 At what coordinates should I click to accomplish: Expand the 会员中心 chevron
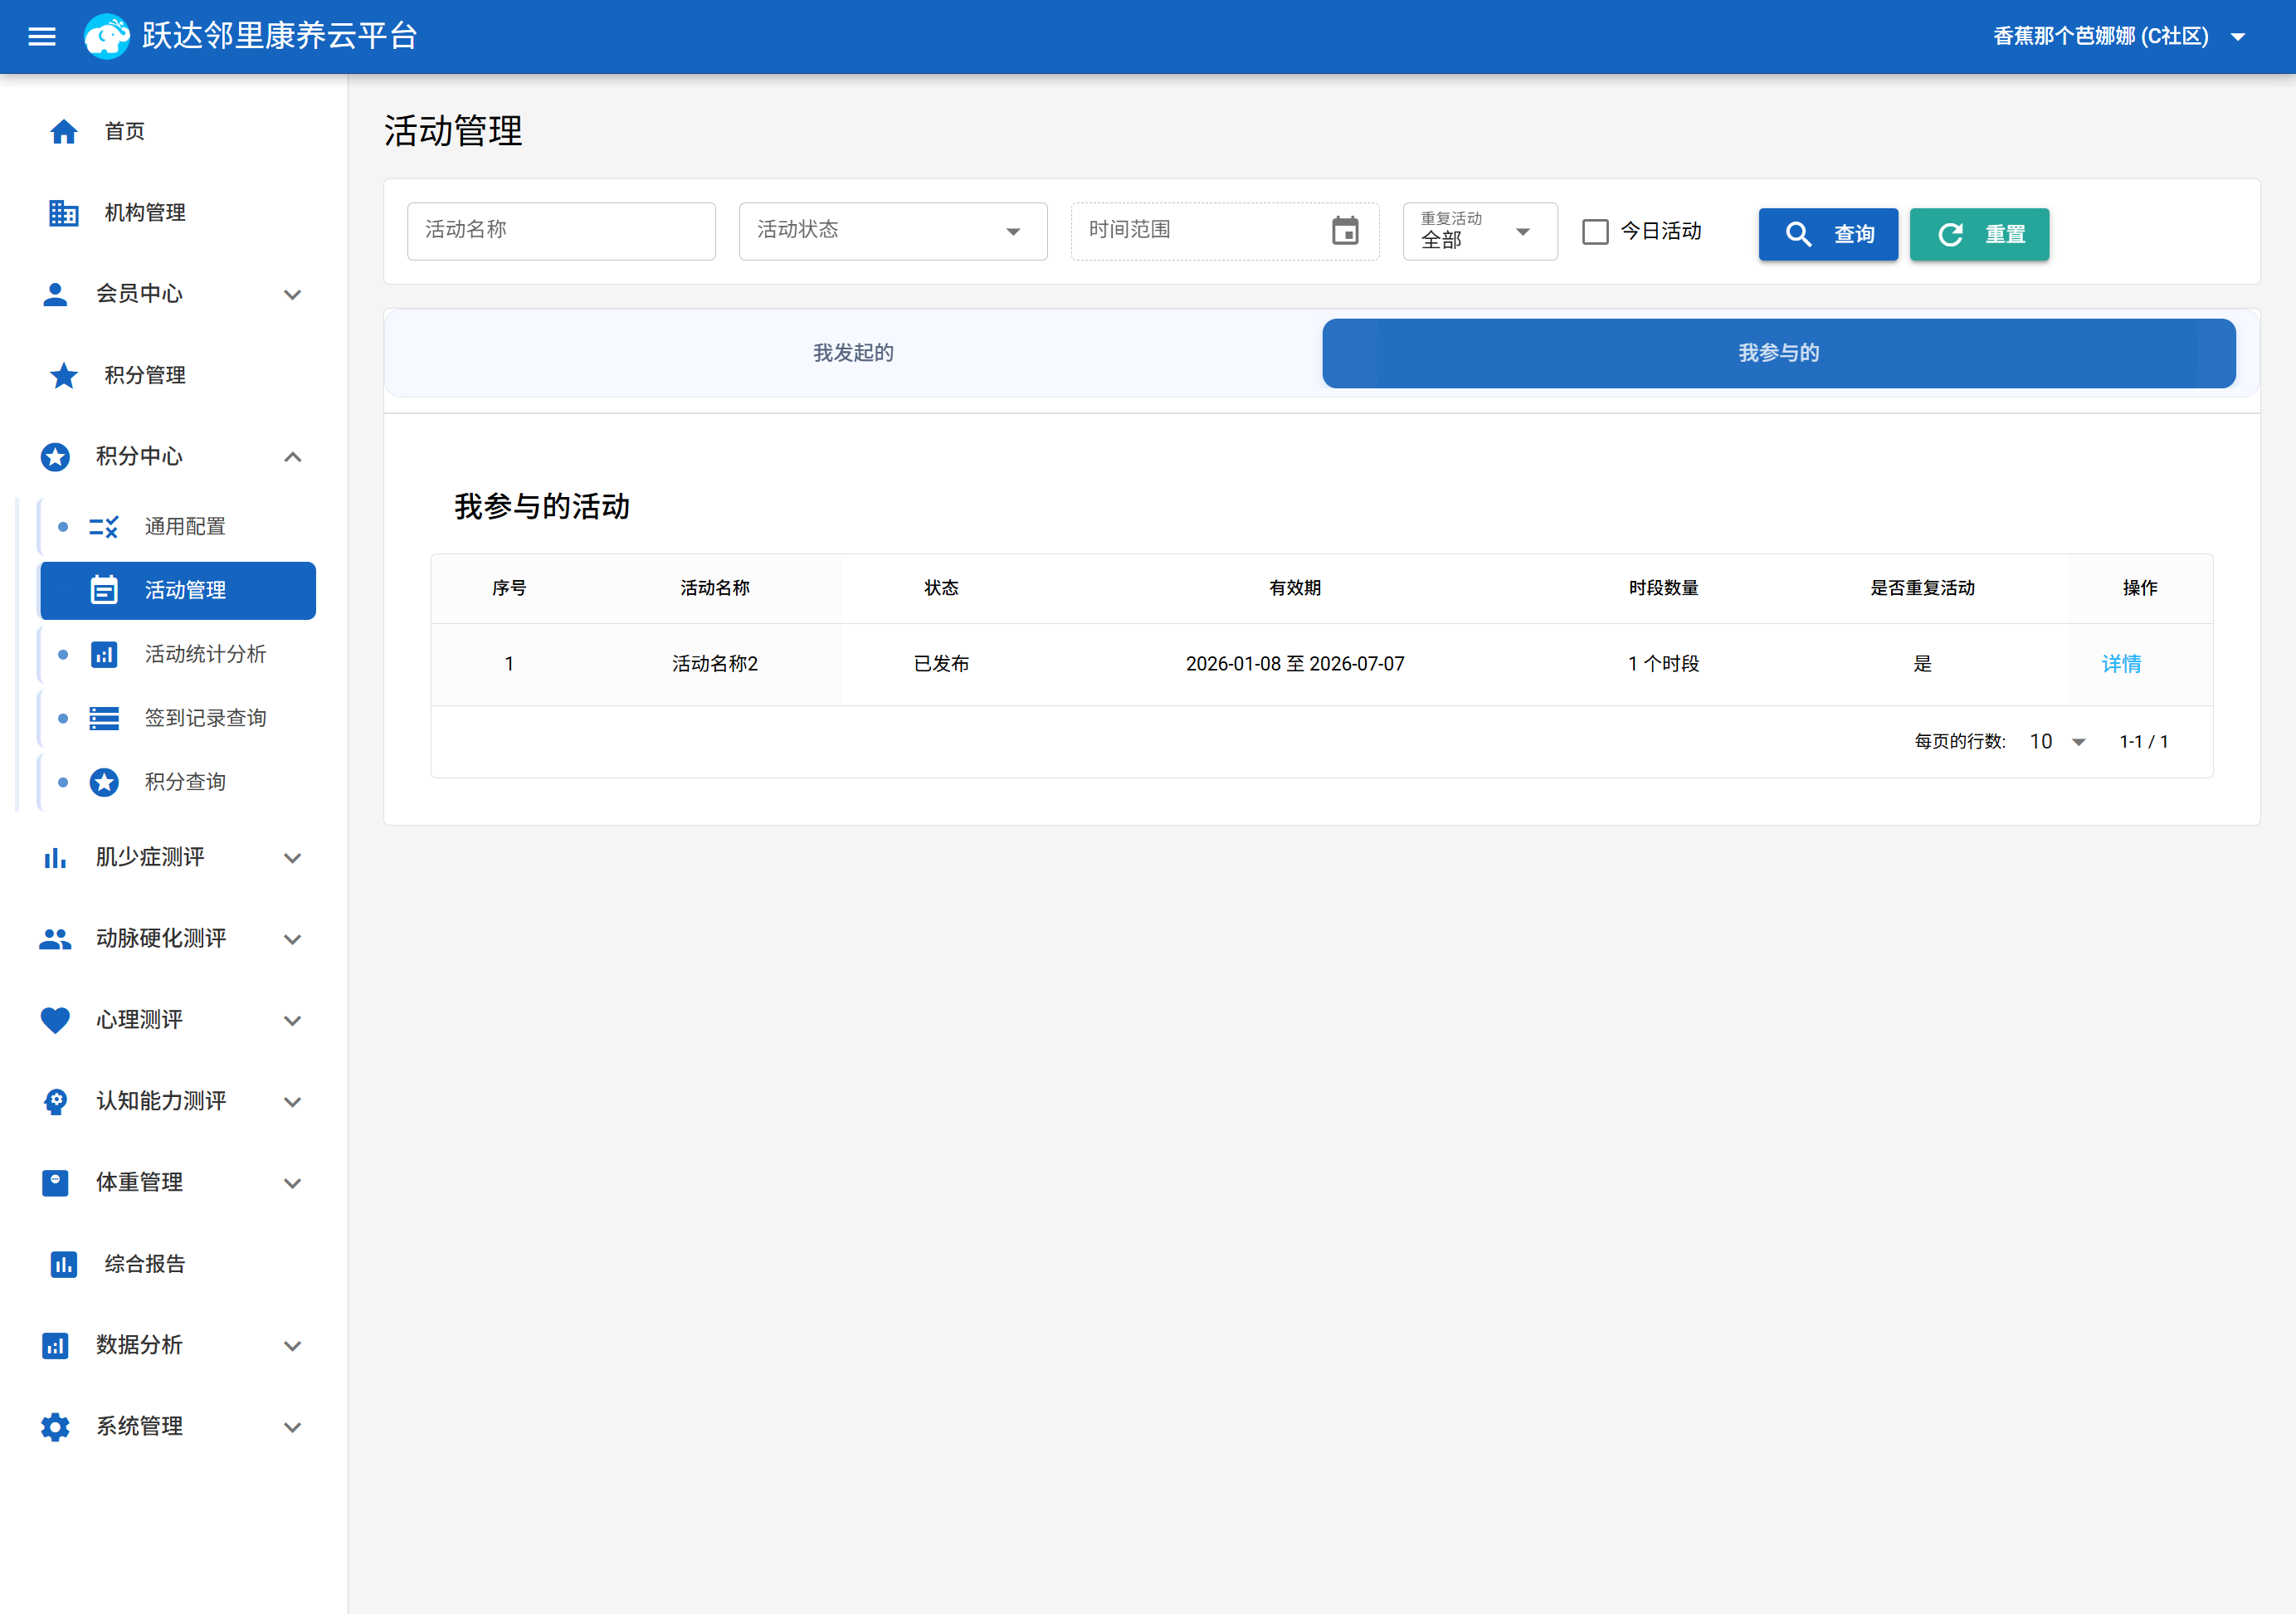292,295
